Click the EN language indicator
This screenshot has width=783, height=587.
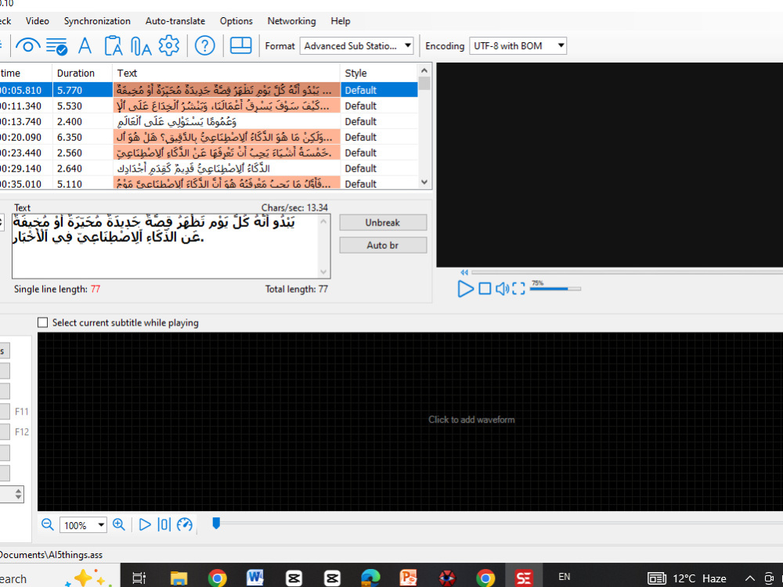click(565, 577)
